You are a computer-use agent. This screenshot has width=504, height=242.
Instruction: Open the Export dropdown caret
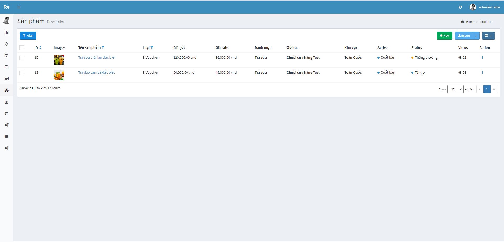[476, 36]
